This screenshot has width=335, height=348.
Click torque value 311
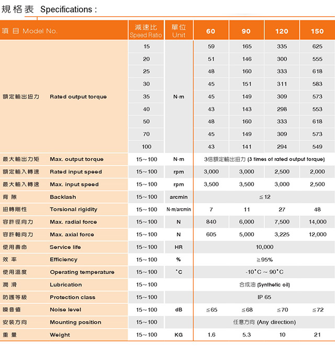tap(282, 84)
